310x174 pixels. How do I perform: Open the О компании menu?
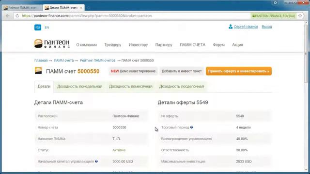click(87, 45)
